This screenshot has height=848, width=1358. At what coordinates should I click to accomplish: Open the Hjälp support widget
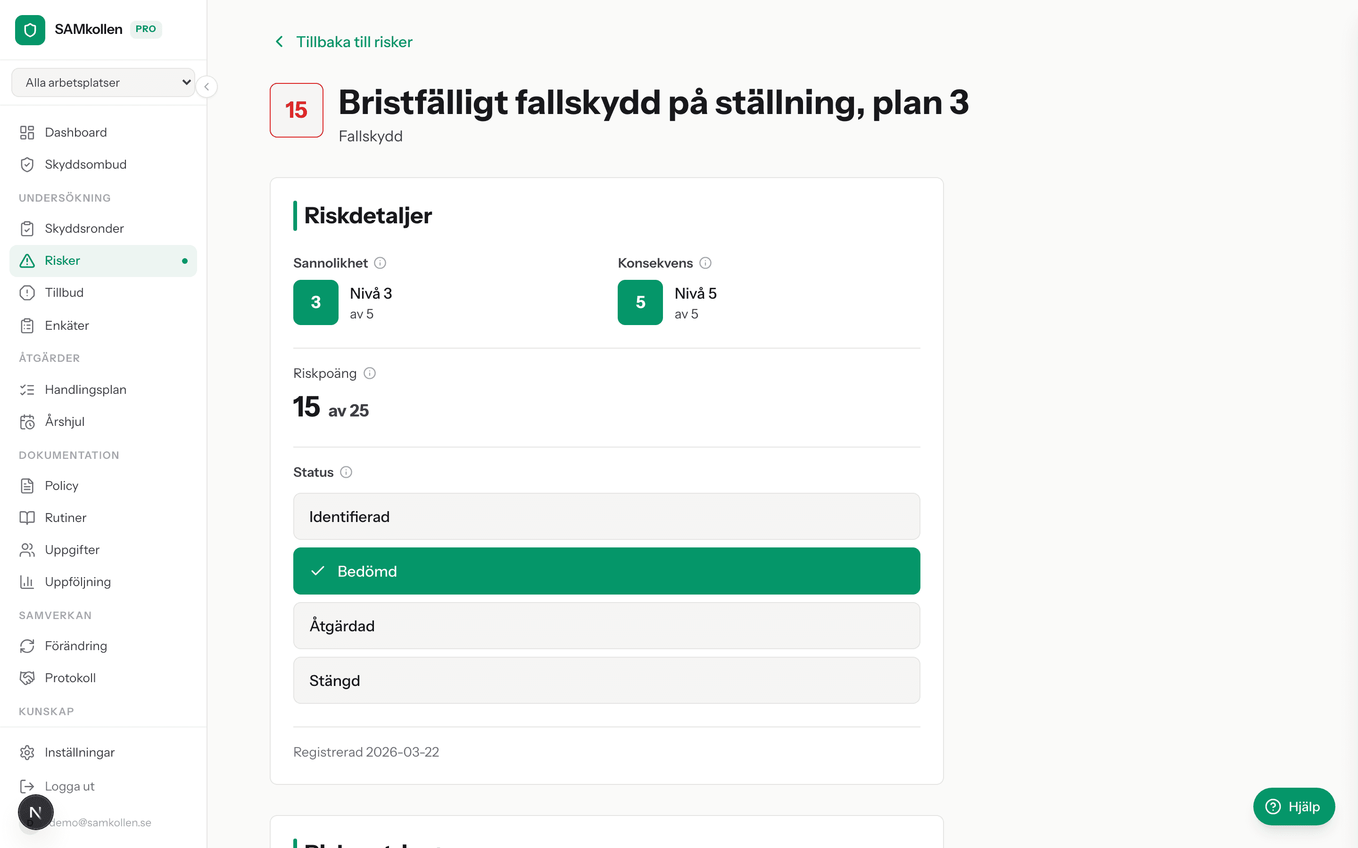point(1293,807)
